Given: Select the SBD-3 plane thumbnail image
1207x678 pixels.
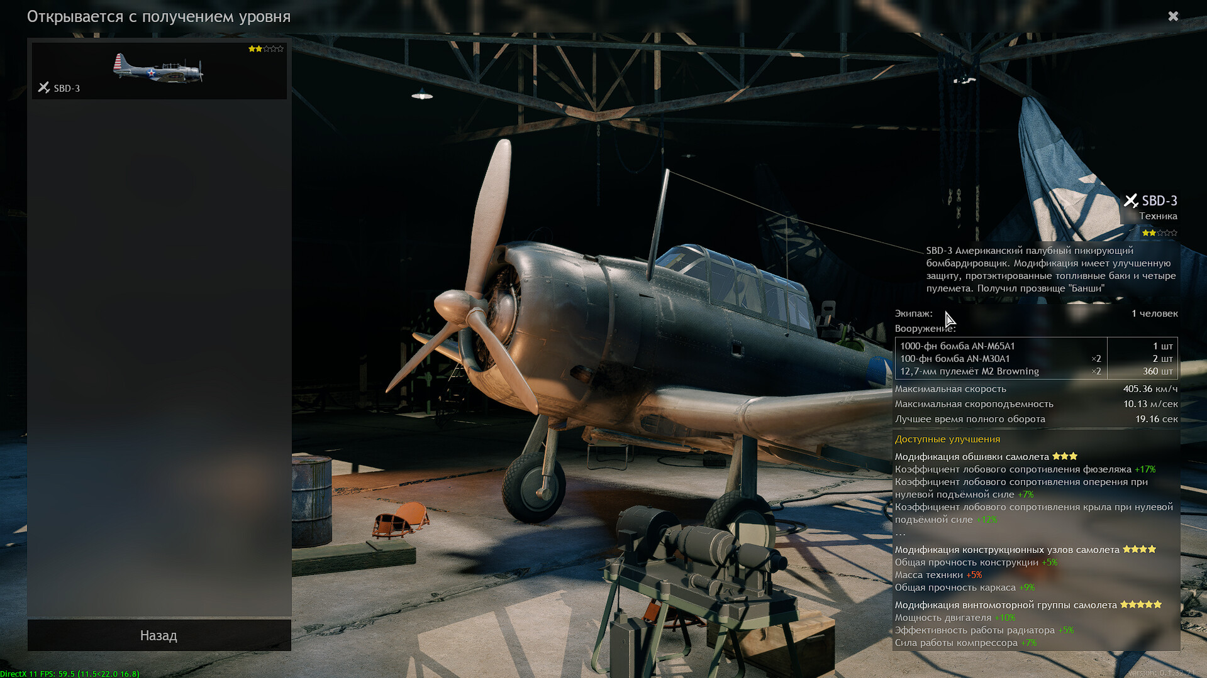Looking at the screenshot, I should (x=158, y=68).
